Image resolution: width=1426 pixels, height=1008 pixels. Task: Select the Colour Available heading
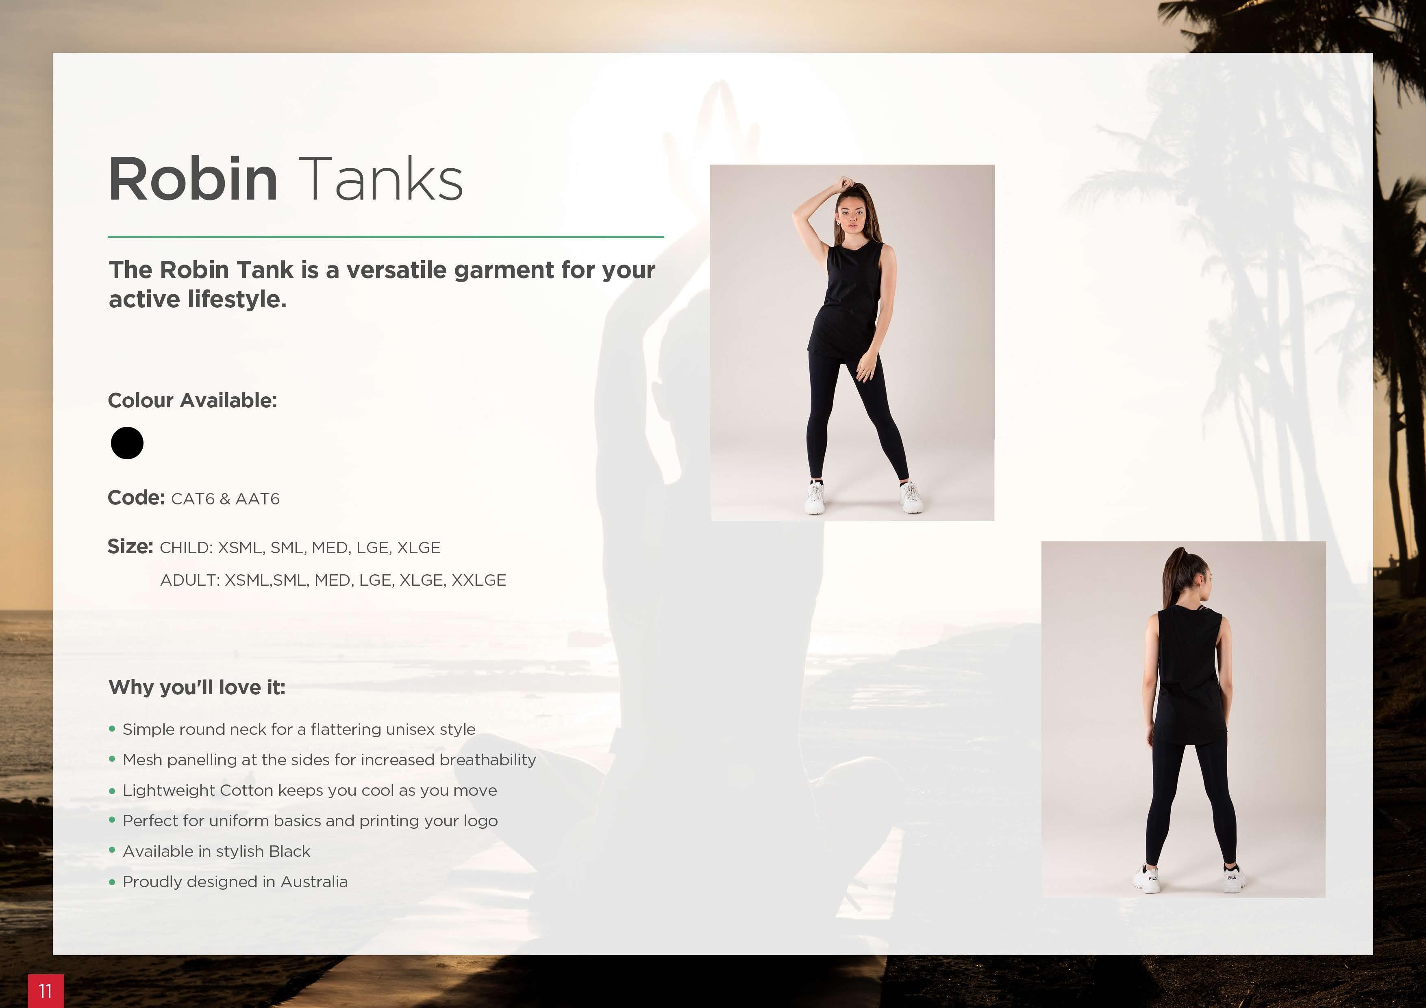coord(193,401)
